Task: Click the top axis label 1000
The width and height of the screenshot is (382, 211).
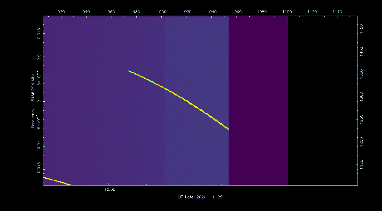Action: click(x=161, y=12)
